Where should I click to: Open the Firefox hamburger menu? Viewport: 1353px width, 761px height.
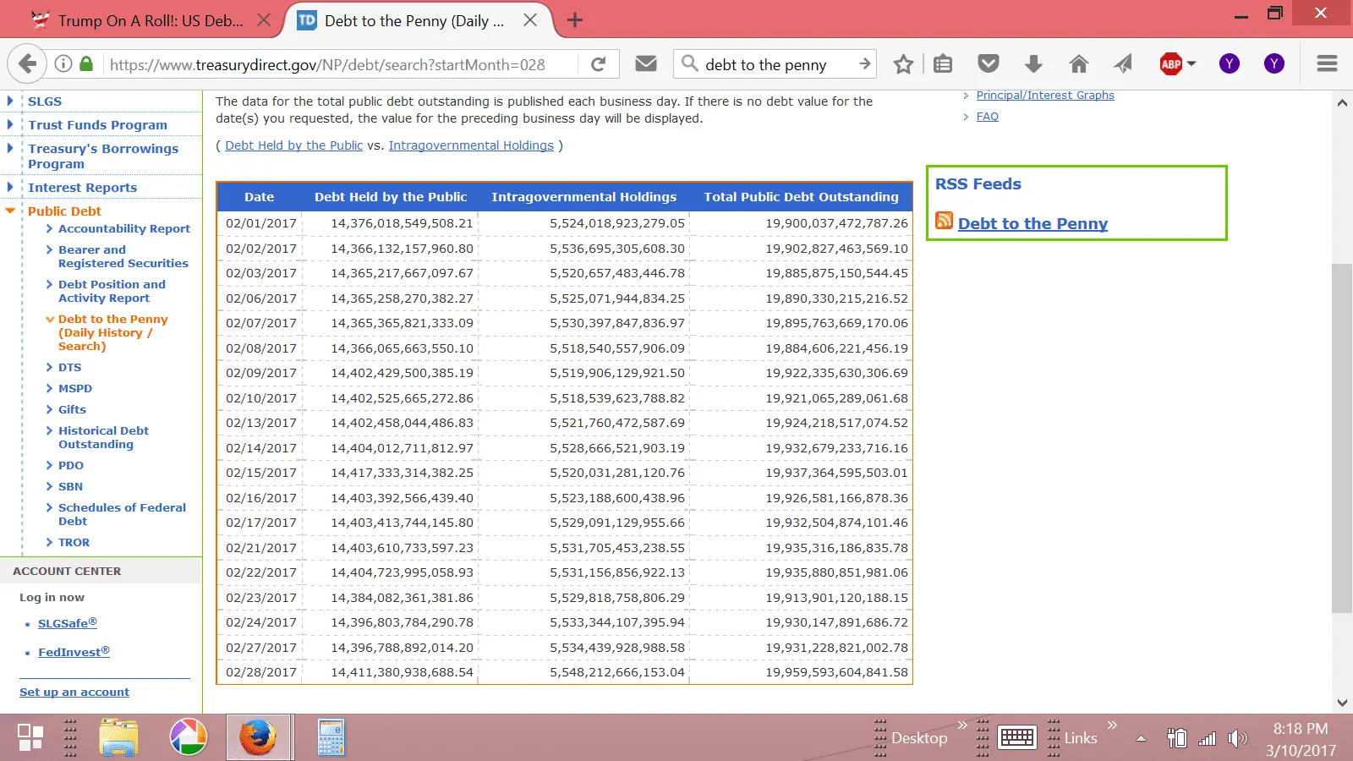click(x=1327, y=64)
